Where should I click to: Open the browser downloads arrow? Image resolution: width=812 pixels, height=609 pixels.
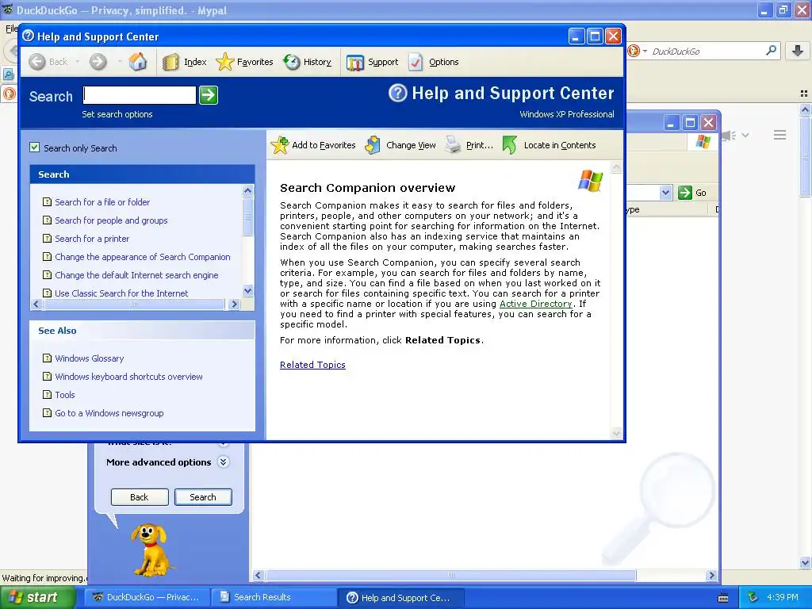[798, 51]
